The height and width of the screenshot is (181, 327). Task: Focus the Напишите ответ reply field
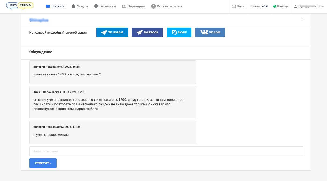click(166, 151)
